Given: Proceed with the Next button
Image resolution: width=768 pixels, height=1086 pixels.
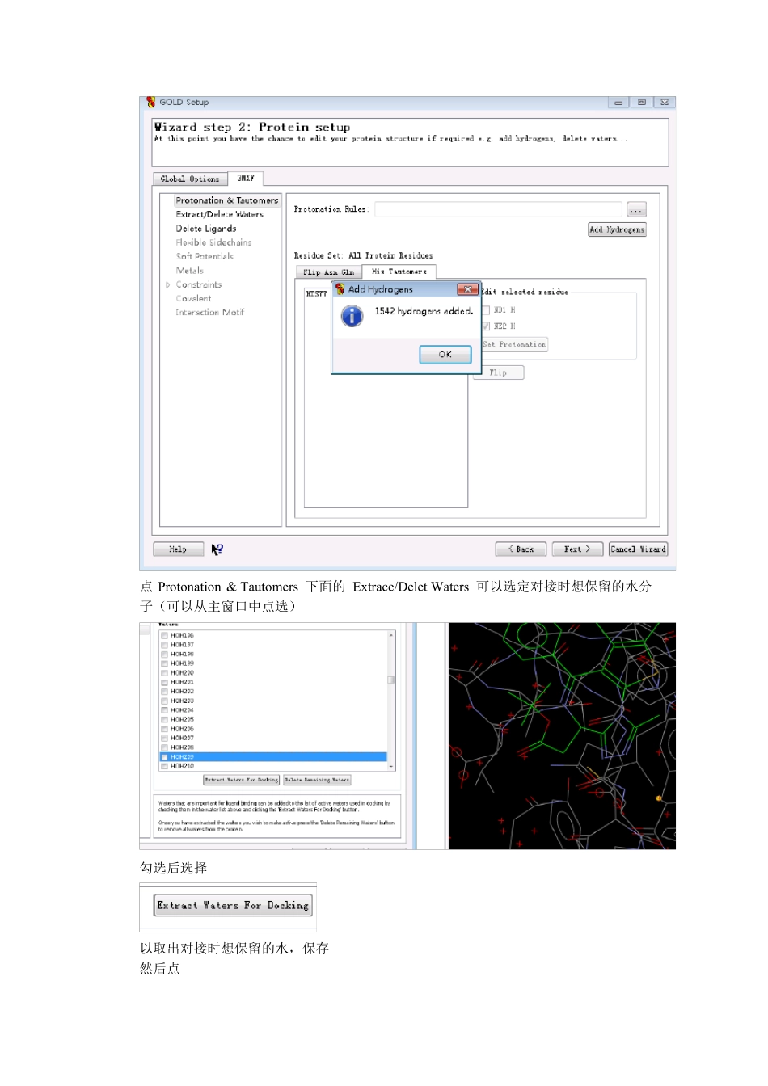Looking at the screenshot, I should [577, 549].
